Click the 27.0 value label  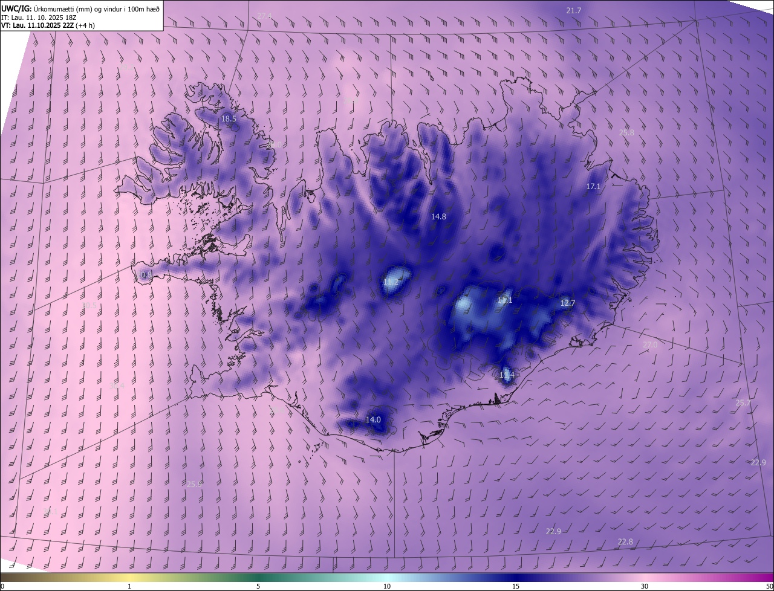pyautogui.click(x=649, y=344)
